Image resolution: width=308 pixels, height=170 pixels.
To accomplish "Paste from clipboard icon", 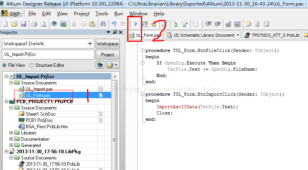I will point(92,24).
